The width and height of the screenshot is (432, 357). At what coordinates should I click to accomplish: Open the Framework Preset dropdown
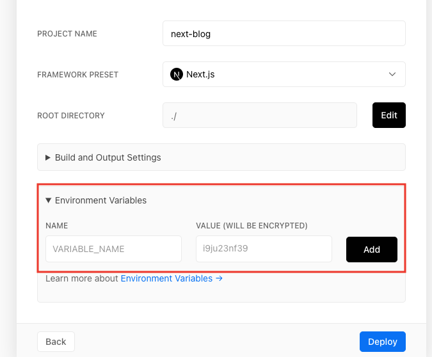pos(284,74)
